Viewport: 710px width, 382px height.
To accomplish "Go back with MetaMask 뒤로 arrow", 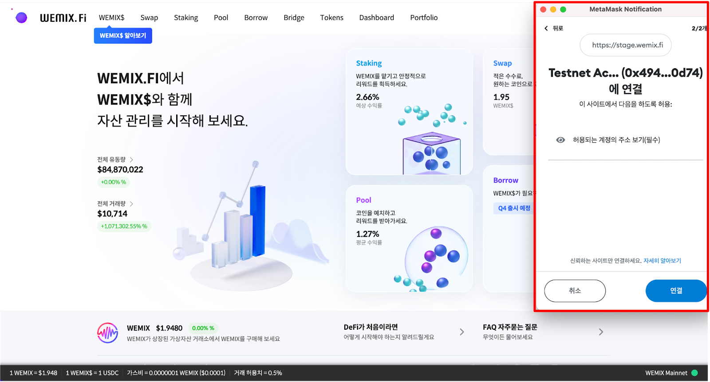I will tap(546, 28).
